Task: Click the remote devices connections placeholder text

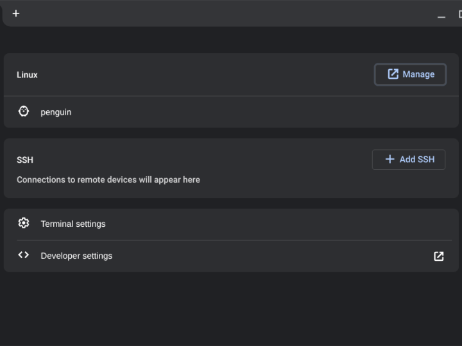Action: [x=108, y=179]
